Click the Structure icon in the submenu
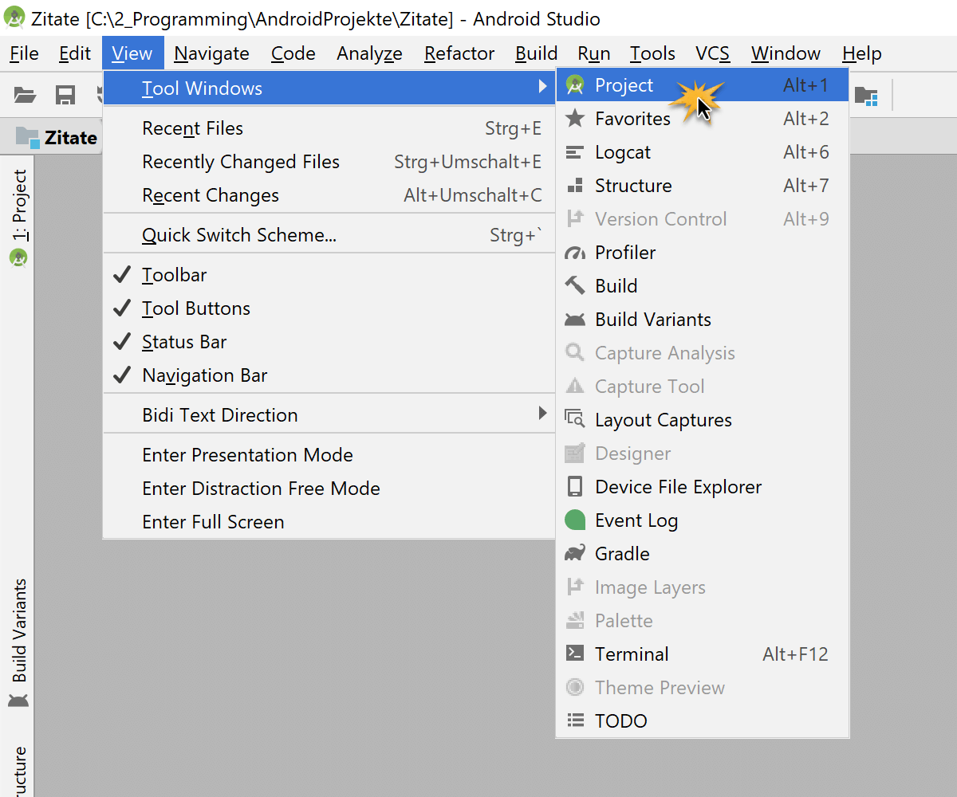The width and height of the screenshot is (957, 797). [x=574, y=186]
